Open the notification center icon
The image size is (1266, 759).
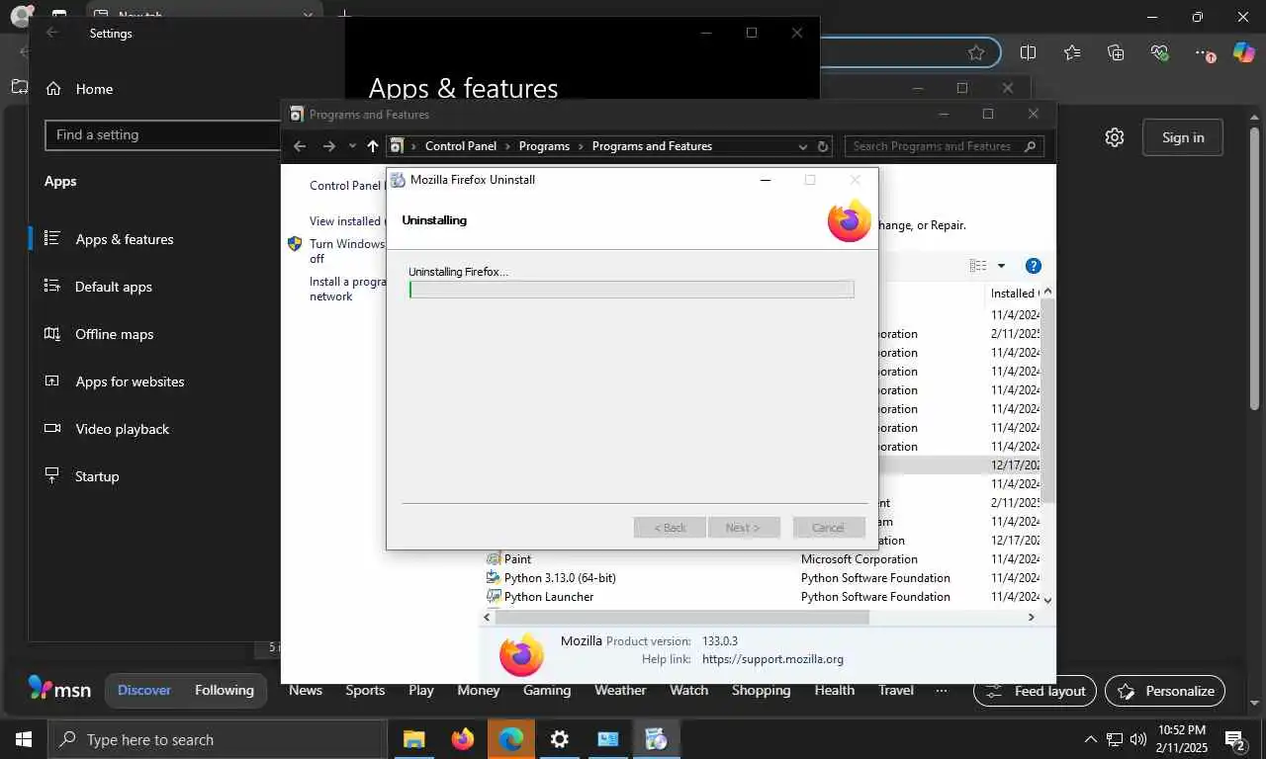1234,739
